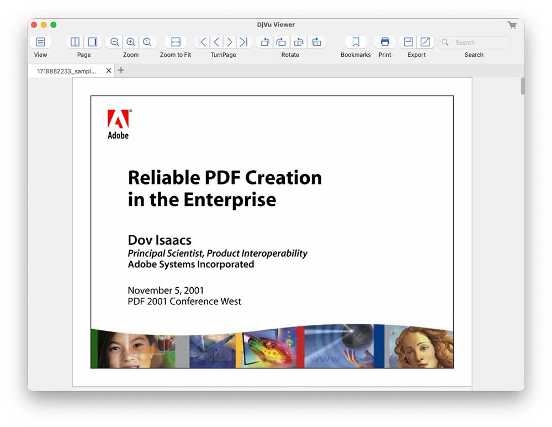Click the vertical scrollbar thumb

tap(522, 86)
